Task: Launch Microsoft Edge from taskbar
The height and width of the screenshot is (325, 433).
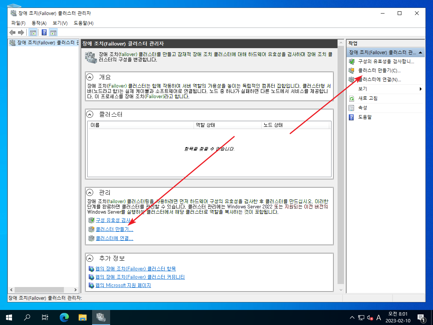Action: pyautogui.click(x=64, y=317)
